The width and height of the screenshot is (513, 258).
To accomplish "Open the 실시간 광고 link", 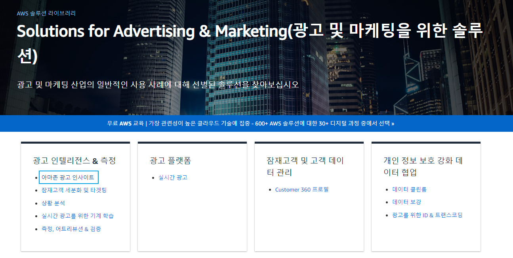I will pos(173,177).
